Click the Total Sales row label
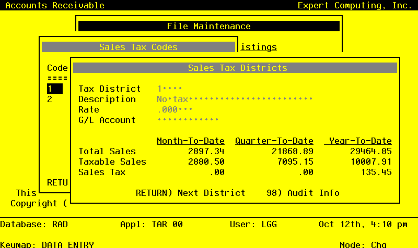 107,151
